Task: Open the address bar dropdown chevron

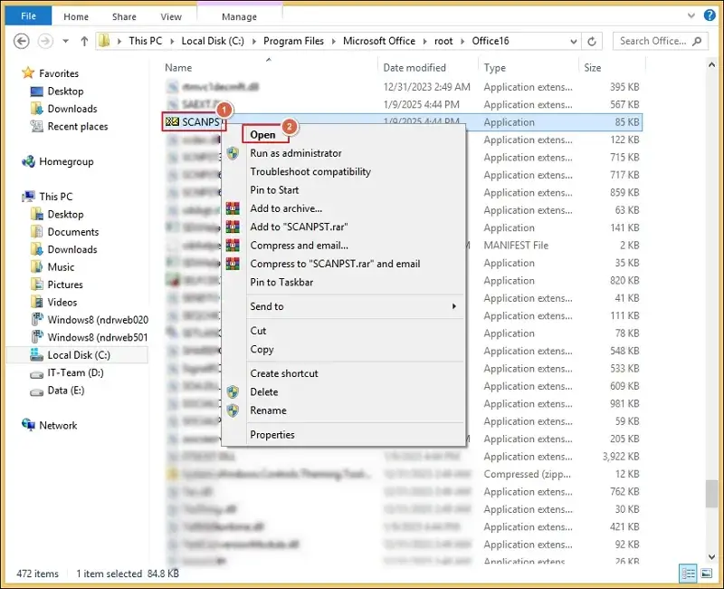Action: point(573,41)
